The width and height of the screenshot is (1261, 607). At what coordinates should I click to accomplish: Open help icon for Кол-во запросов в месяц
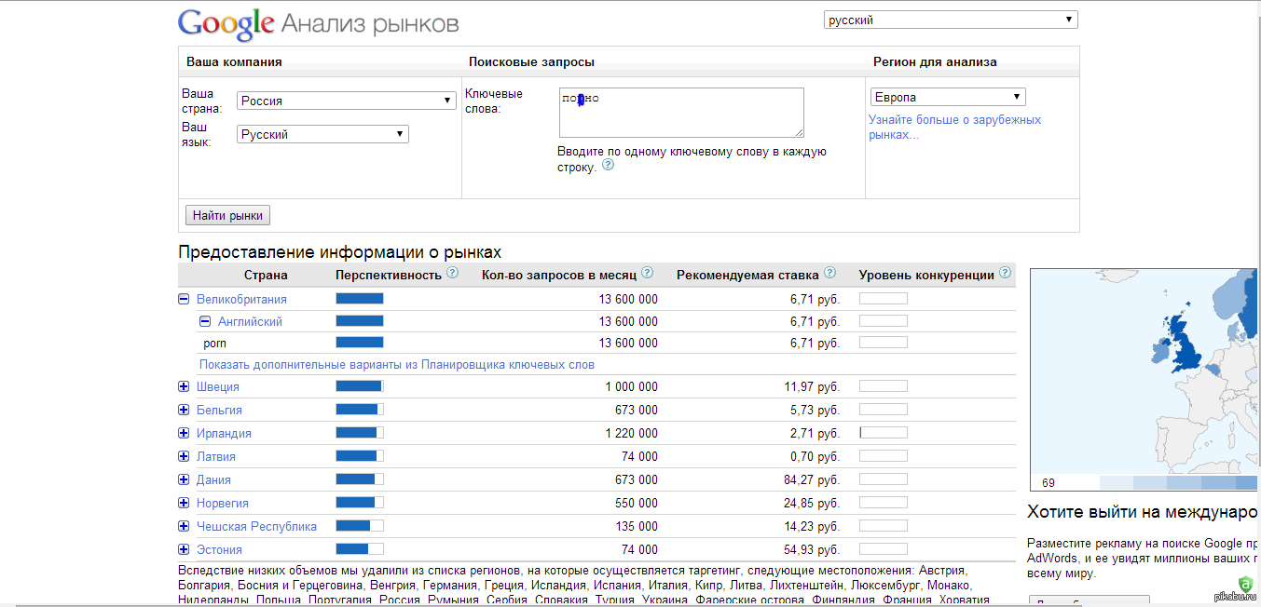[x=647, y=274]
